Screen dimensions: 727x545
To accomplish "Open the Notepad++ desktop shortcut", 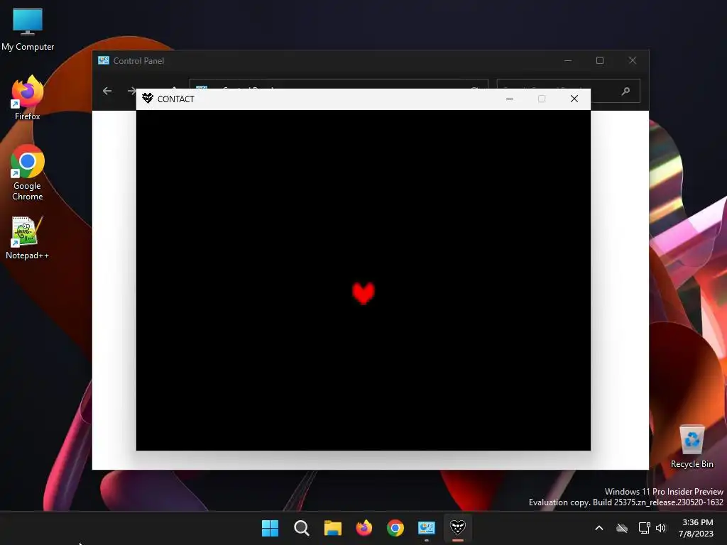I will 27,238.
